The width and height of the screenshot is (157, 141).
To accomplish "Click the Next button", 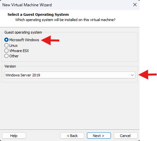I will point(99,136).
